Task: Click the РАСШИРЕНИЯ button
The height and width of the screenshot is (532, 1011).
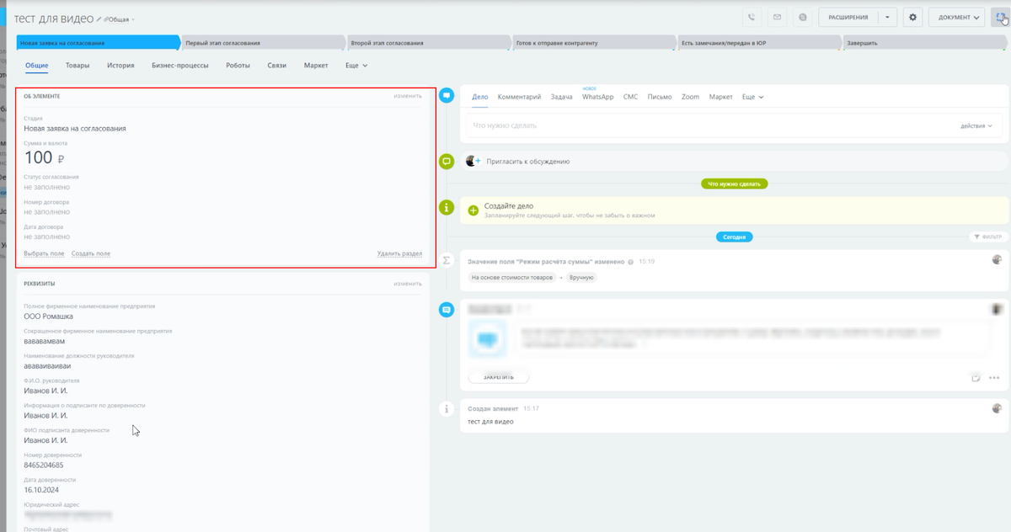Action: [848, 17]
